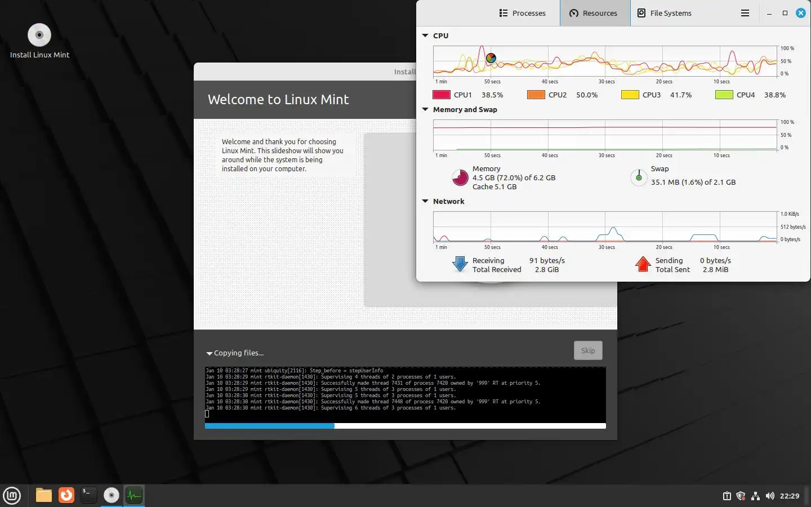Click the Cache 5.1 GB text

494,186
